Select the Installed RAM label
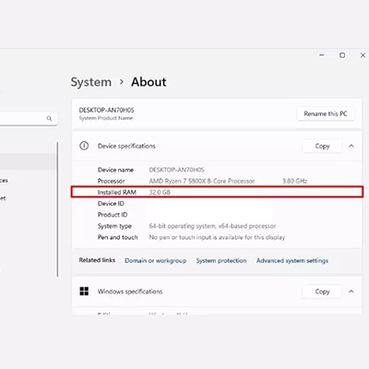 pos(117,192)
